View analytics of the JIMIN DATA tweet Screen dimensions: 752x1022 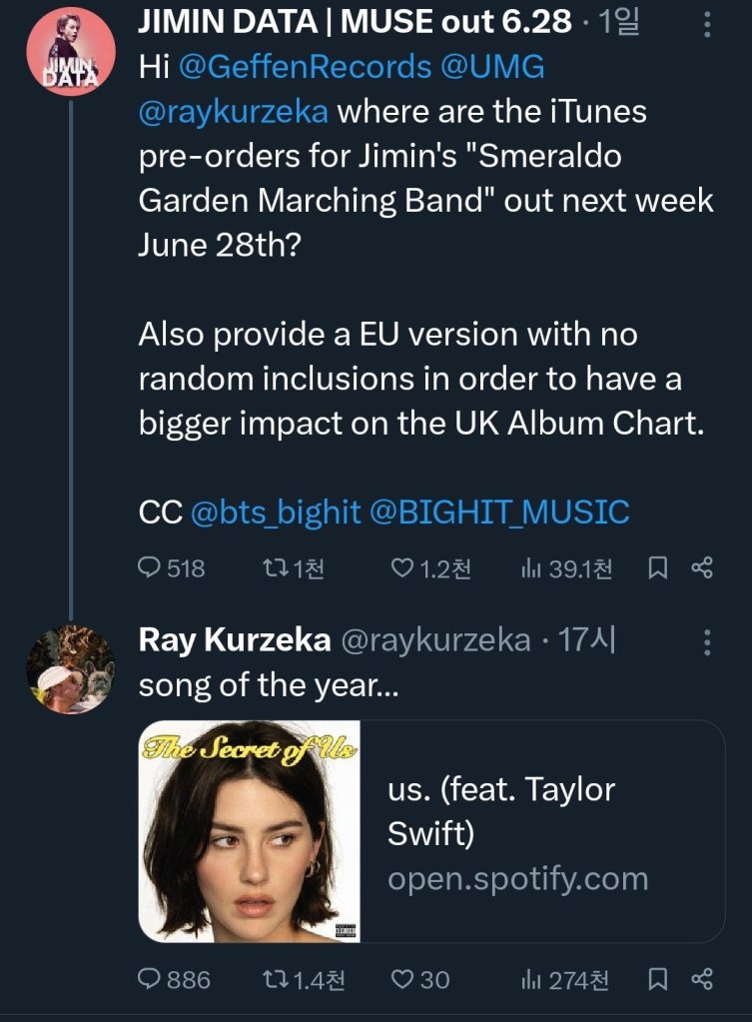pyautogui.click(x=531, y=568)
